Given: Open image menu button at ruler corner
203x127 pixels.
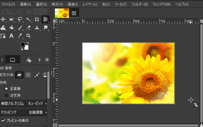Looking at the screenshot, I should (55, 21).
